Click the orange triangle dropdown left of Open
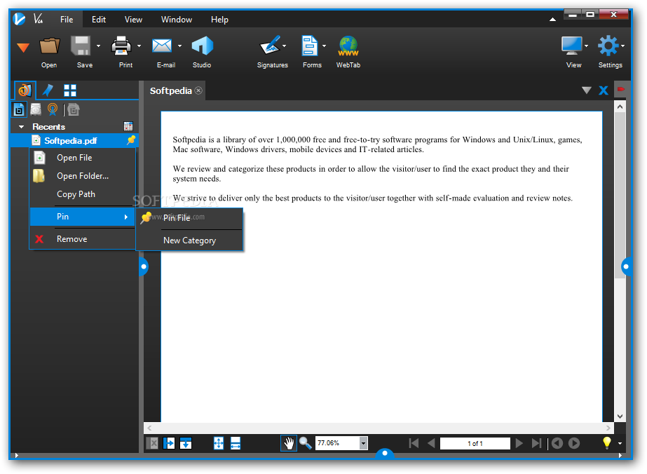 [23, 48]
